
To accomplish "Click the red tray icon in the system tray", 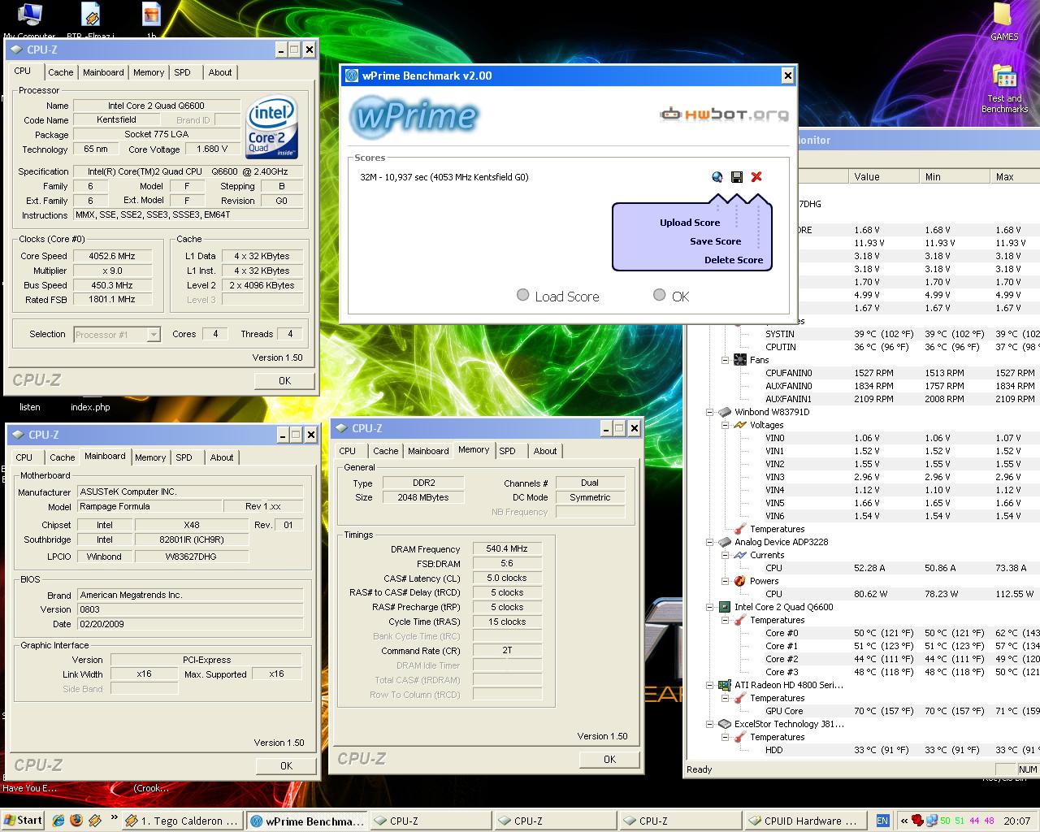I will tap(917, 821).
